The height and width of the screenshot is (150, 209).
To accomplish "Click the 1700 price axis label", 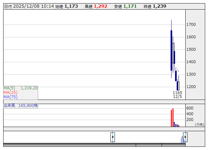I will coord(191,25).
